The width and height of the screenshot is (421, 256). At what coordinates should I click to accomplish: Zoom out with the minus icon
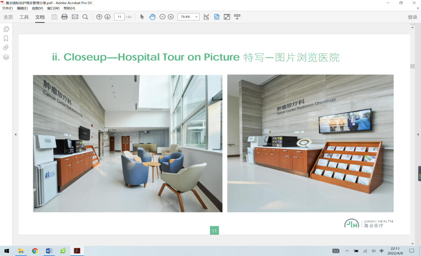[x=163, y=17]
